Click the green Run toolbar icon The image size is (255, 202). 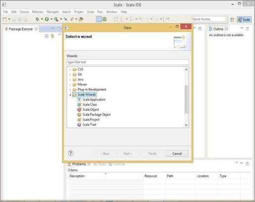click(47, 19)
